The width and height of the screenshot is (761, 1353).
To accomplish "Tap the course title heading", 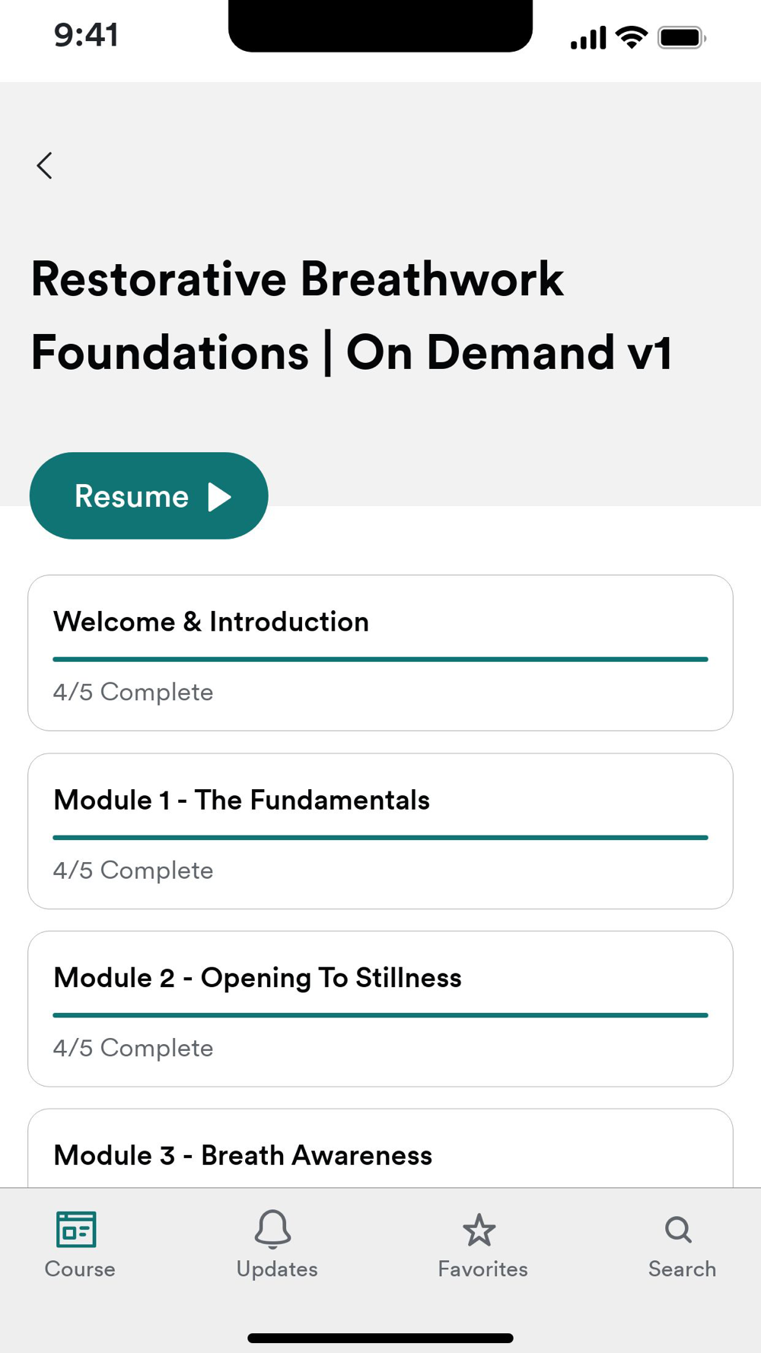I will click(352, 316).
